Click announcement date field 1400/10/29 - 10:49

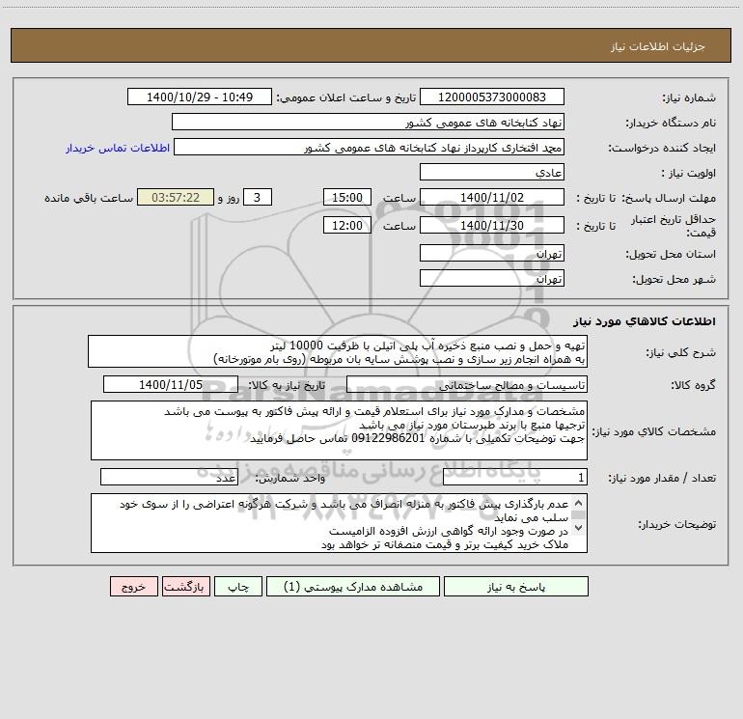click(x=200, y=97)
